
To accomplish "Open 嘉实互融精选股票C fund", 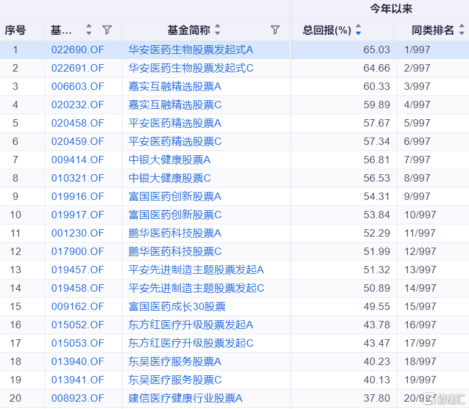I will tap(175, 105).
